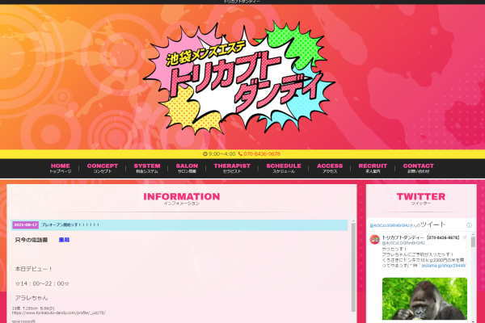485x323 pixels.
Task: Click the 070-8436-9678 phone number link
Action: pyautogui.click(x=262, y=153)
